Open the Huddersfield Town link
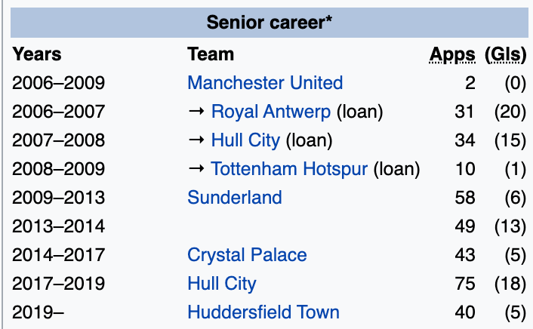 point(263,312)
